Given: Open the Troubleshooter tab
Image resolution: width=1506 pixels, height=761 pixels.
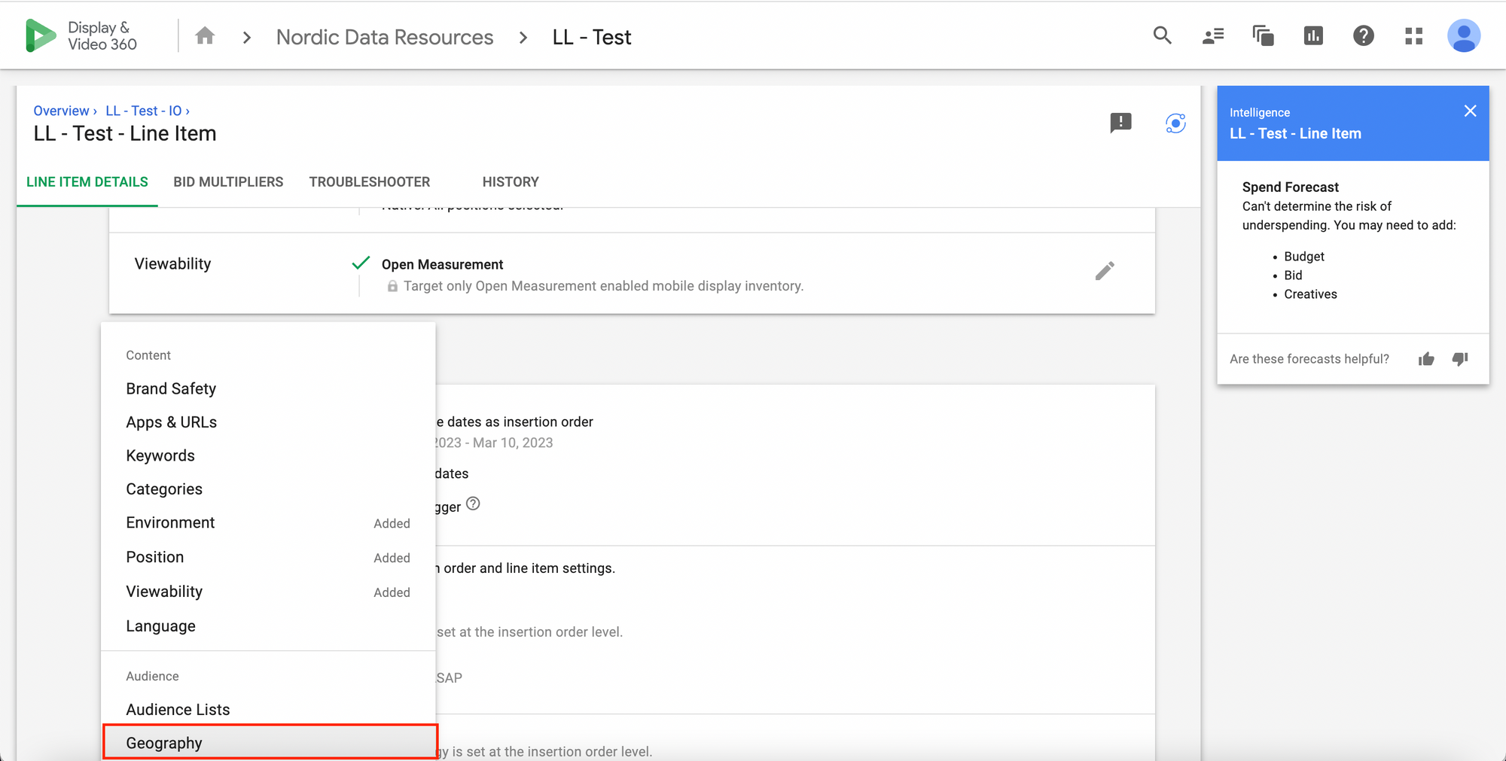Looking at the screenshot, I should [370, 182].
